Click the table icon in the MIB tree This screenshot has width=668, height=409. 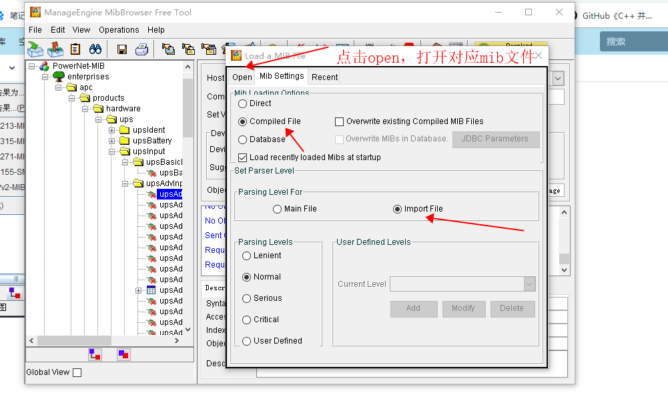151,290
